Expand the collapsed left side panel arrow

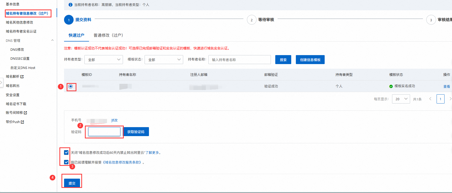pyautogui.click(x=1, y=83)
